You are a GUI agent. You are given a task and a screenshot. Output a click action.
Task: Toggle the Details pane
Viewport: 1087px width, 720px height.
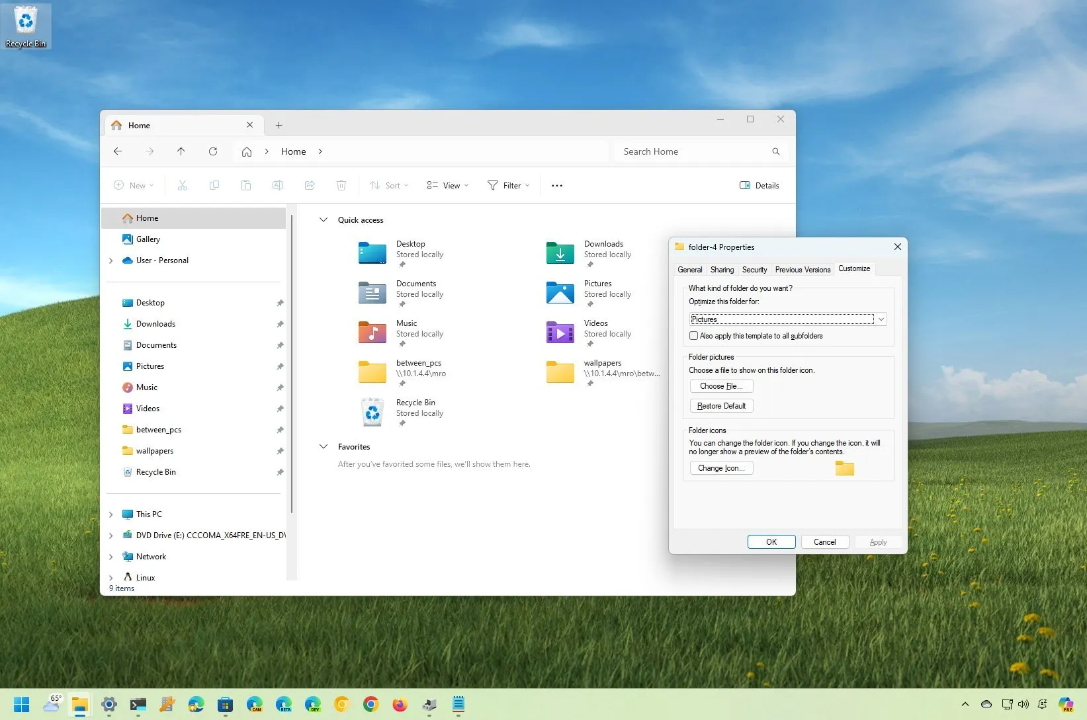760,185
